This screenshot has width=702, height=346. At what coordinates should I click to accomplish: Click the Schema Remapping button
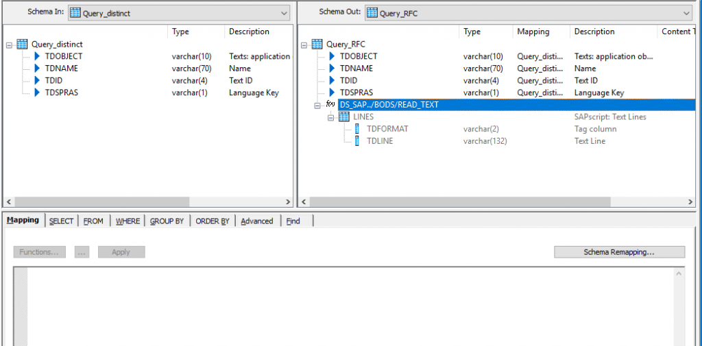pos(619,252)
